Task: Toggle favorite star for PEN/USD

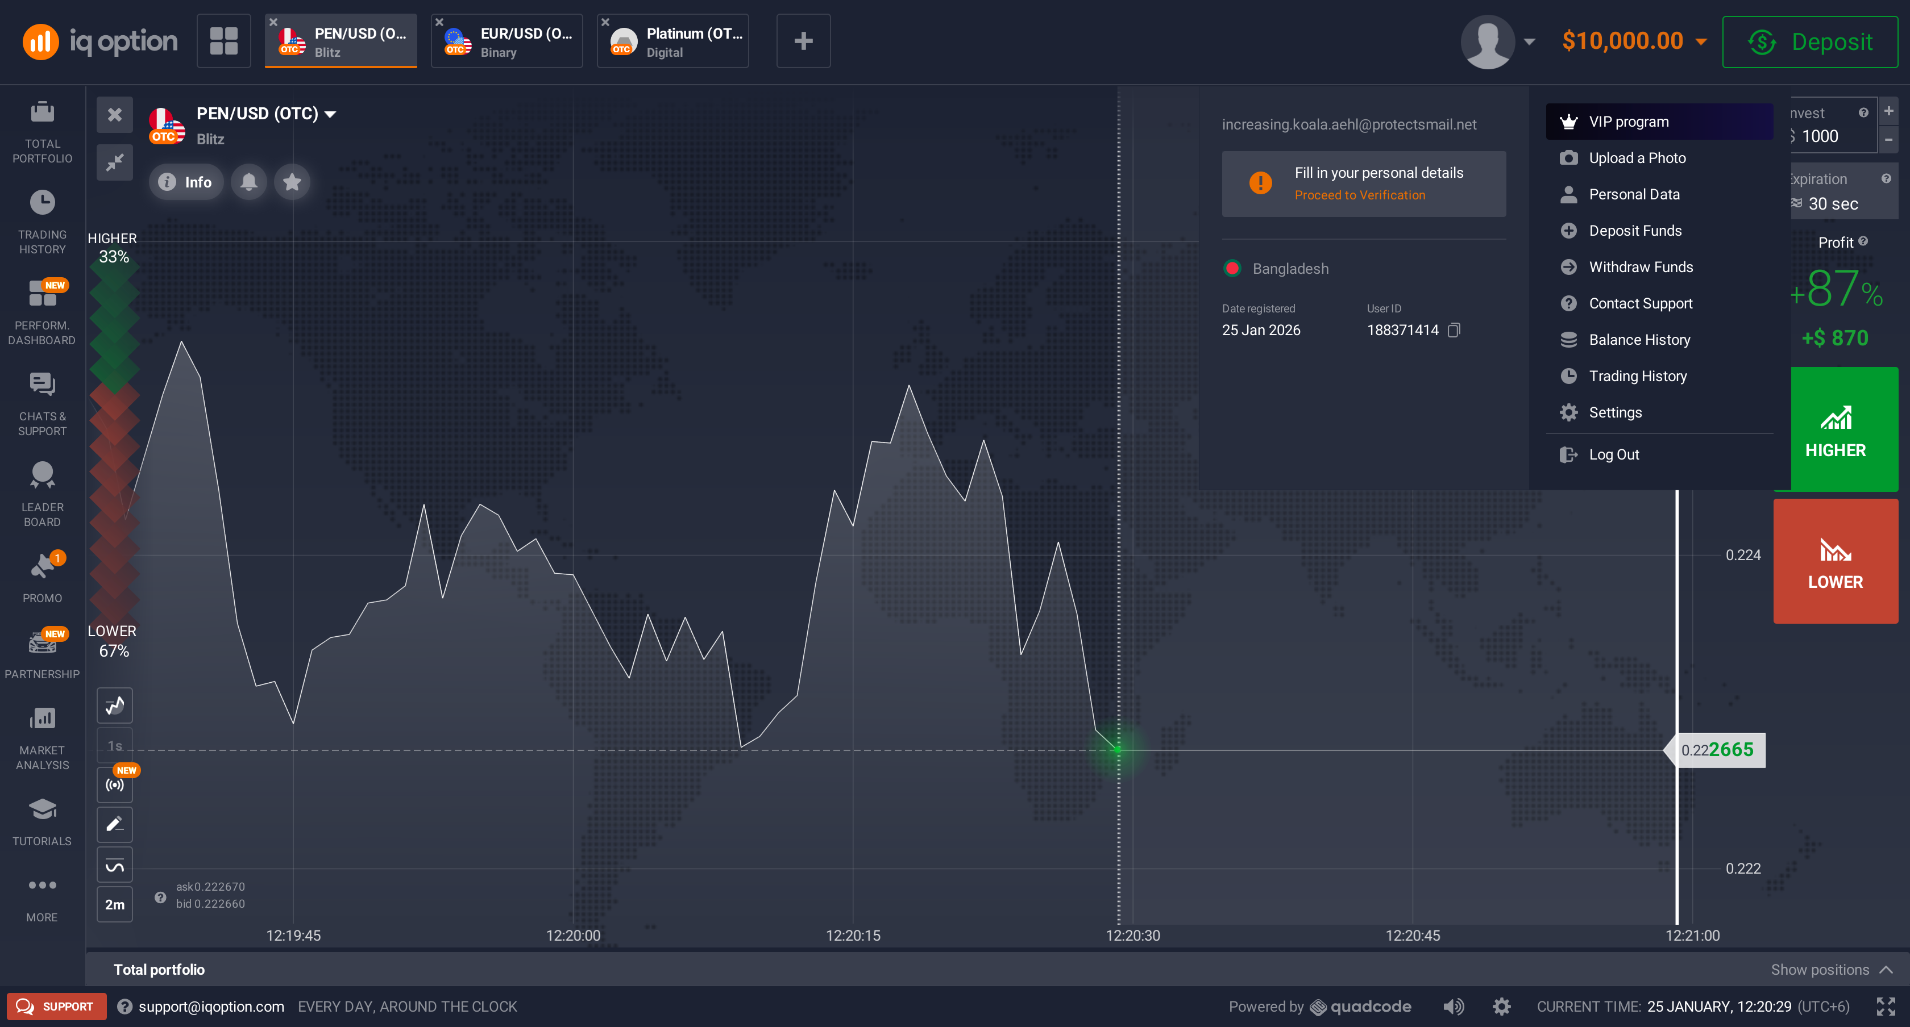Action: [292, 182]
